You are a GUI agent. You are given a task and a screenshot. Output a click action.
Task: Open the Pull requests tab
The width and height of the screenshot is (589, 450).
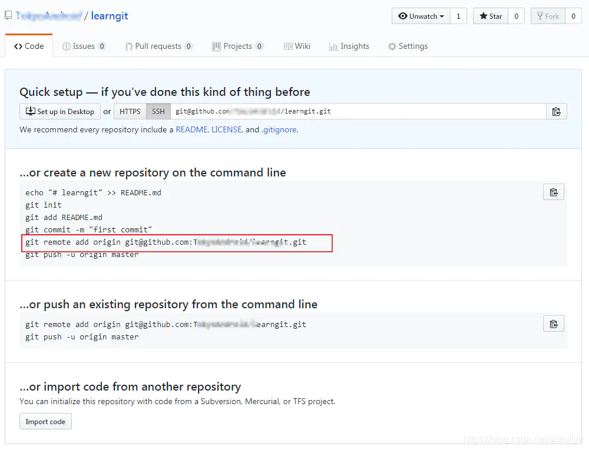click(x=158, y=46)
